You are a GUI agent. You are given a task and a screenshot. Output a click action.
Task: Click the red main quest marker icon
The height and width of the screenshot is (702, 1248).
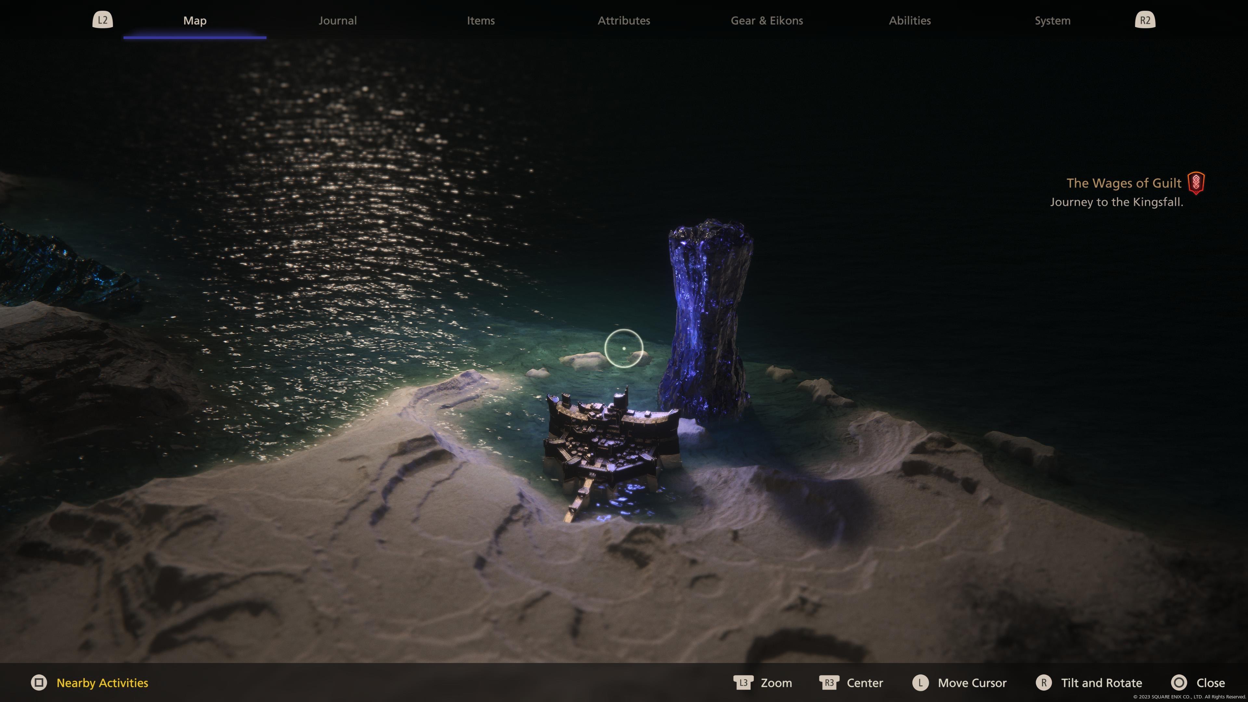coord(1196,183)
